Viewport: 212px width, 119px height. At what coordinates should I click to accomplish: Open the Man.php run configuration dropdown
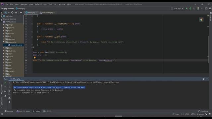pyautogui.click(x=177, y=9)
